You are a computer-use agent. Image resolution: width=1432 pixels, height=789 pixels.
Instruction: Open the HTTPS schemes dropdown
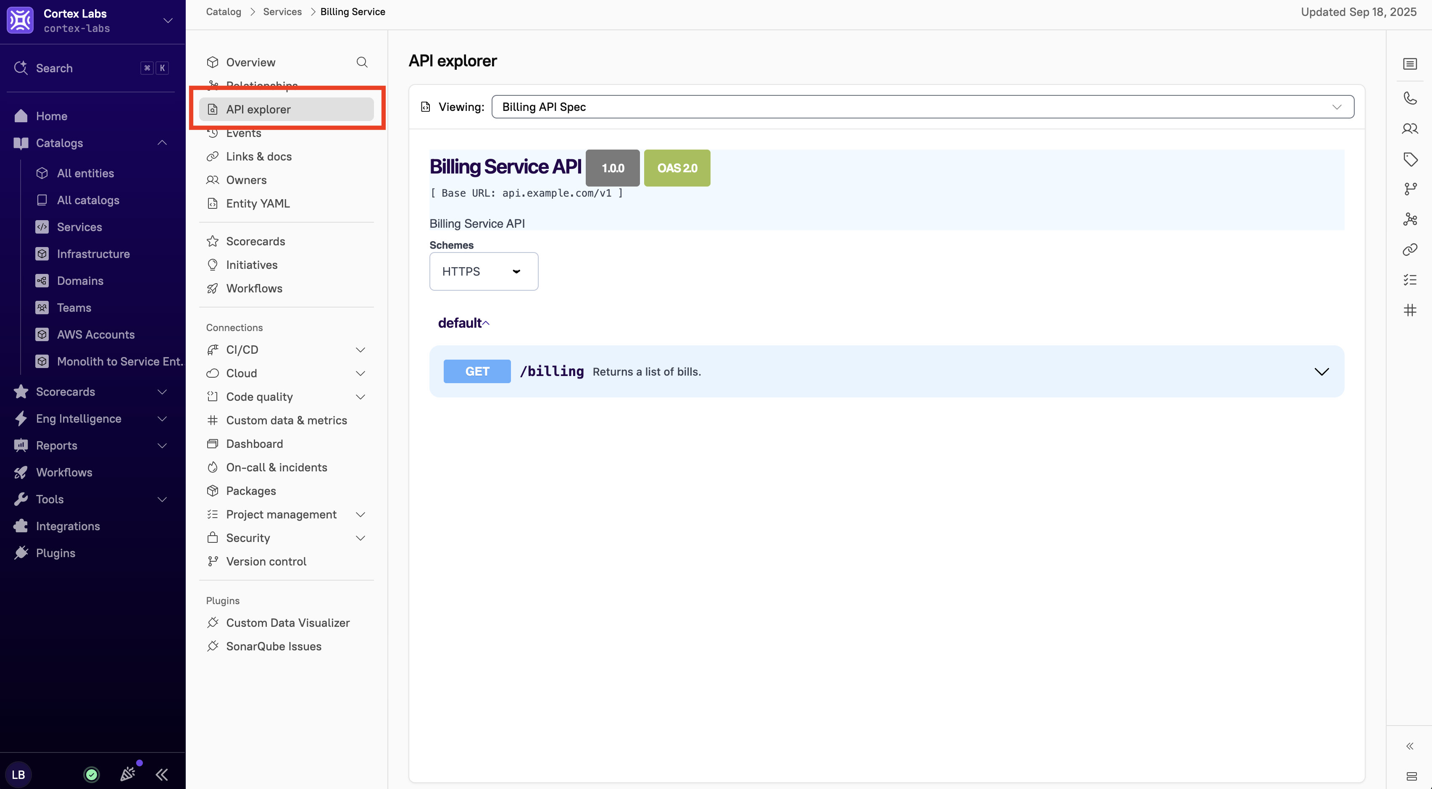[x=484, y=271]
